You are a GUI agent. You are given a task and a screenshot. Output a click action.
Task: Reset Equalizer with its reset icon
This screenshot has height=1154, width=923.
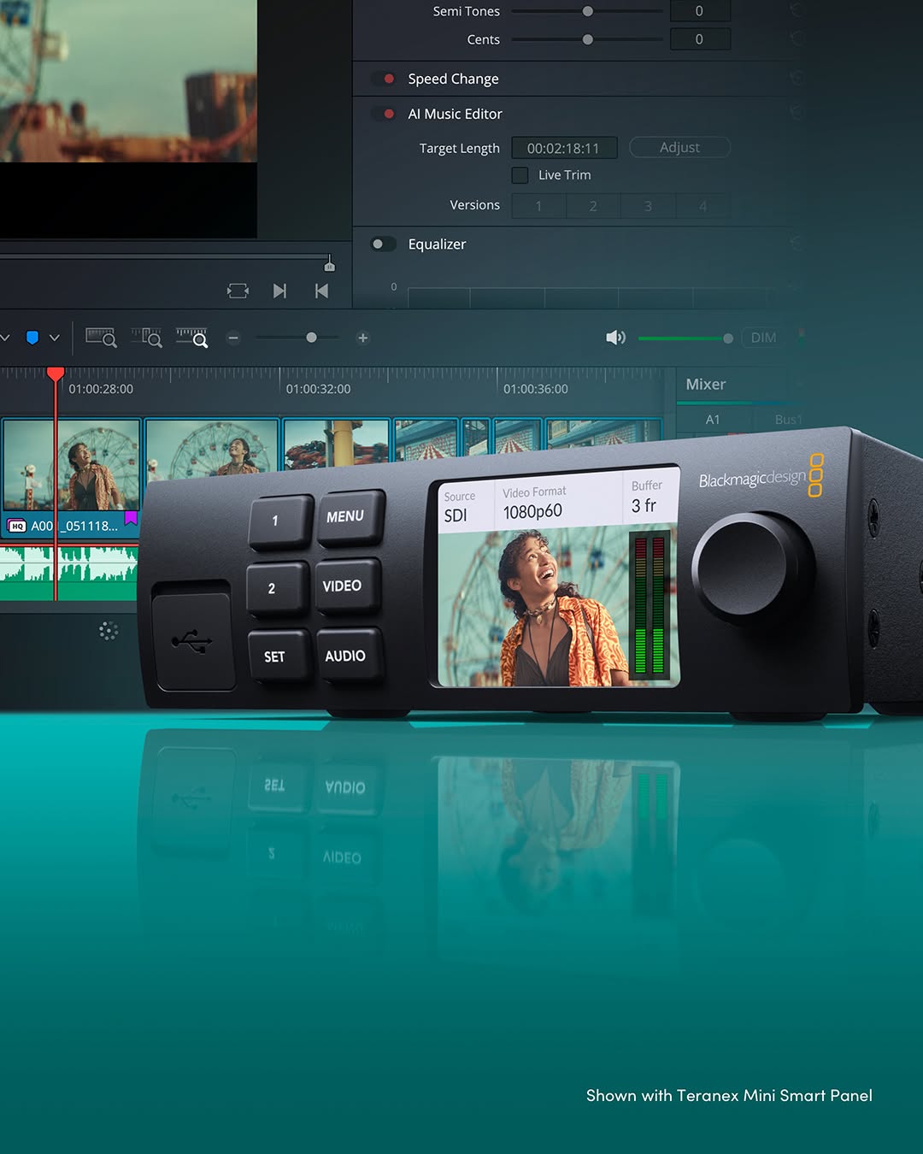[797, 244]
